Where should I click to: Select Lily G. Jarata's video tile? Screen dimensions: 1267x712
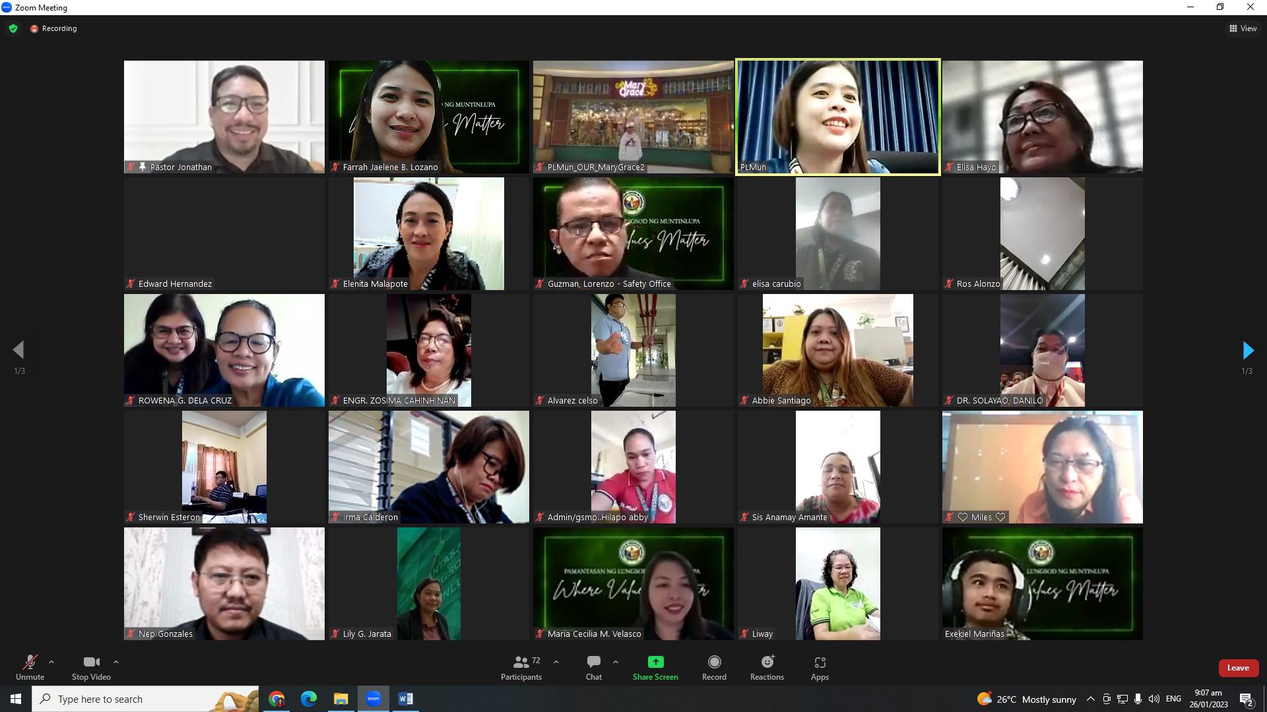click(x=429, y=583)
